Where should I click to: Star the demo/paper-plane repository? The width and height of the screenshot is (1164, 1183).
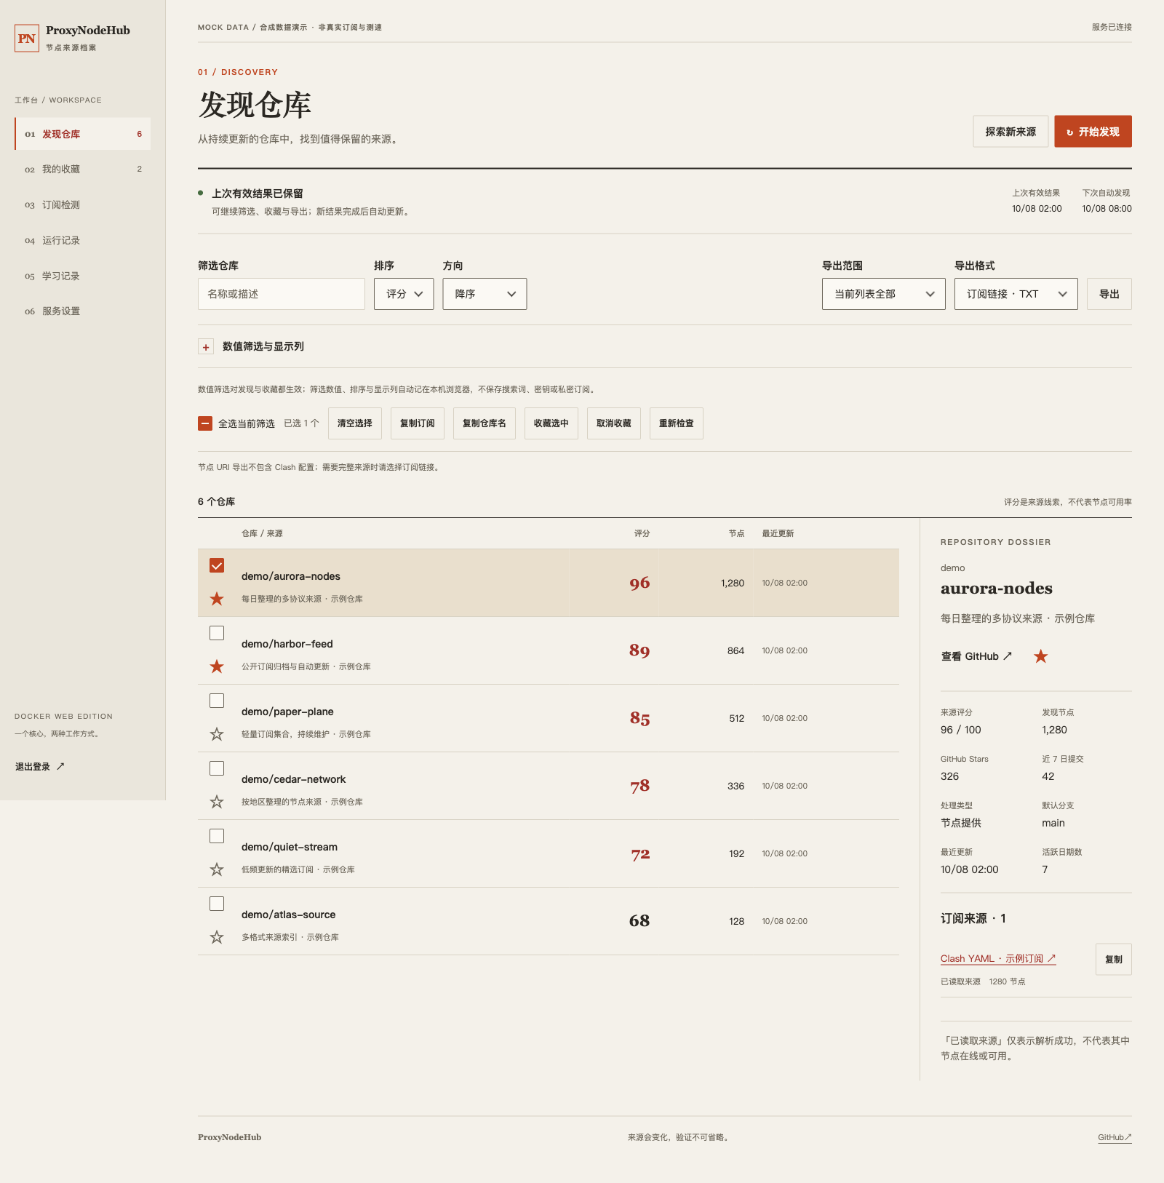tap(217, 734)
